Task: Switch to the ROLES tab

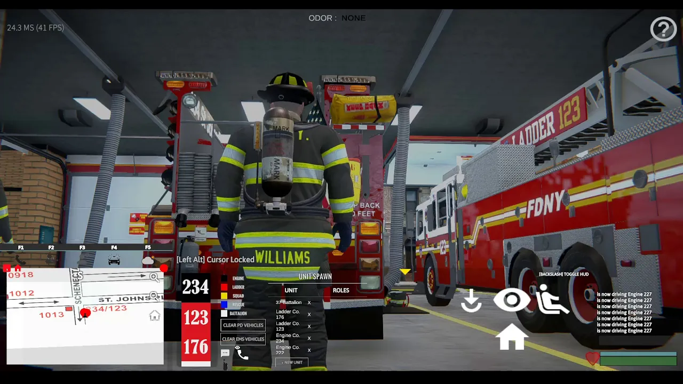Action: tap(341, 290)
